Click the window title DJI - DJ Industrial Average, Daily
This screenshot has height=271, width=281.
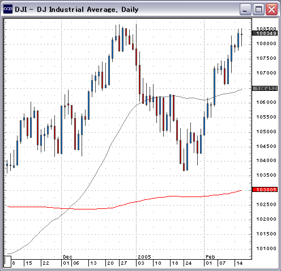pyautogui.click(x=76, y=10)
